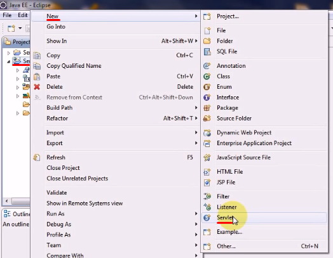Open the Debug As submenu arrow
The height and width of the screenshot is (258, 333).
pos(196,224)
